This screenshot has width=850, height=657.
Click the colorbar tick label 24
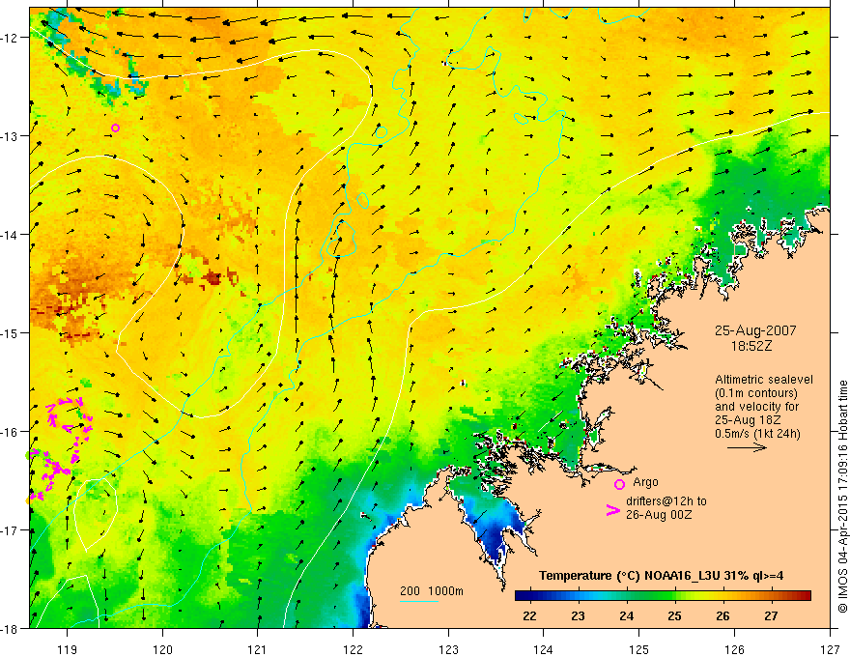[x=626, y=615]
